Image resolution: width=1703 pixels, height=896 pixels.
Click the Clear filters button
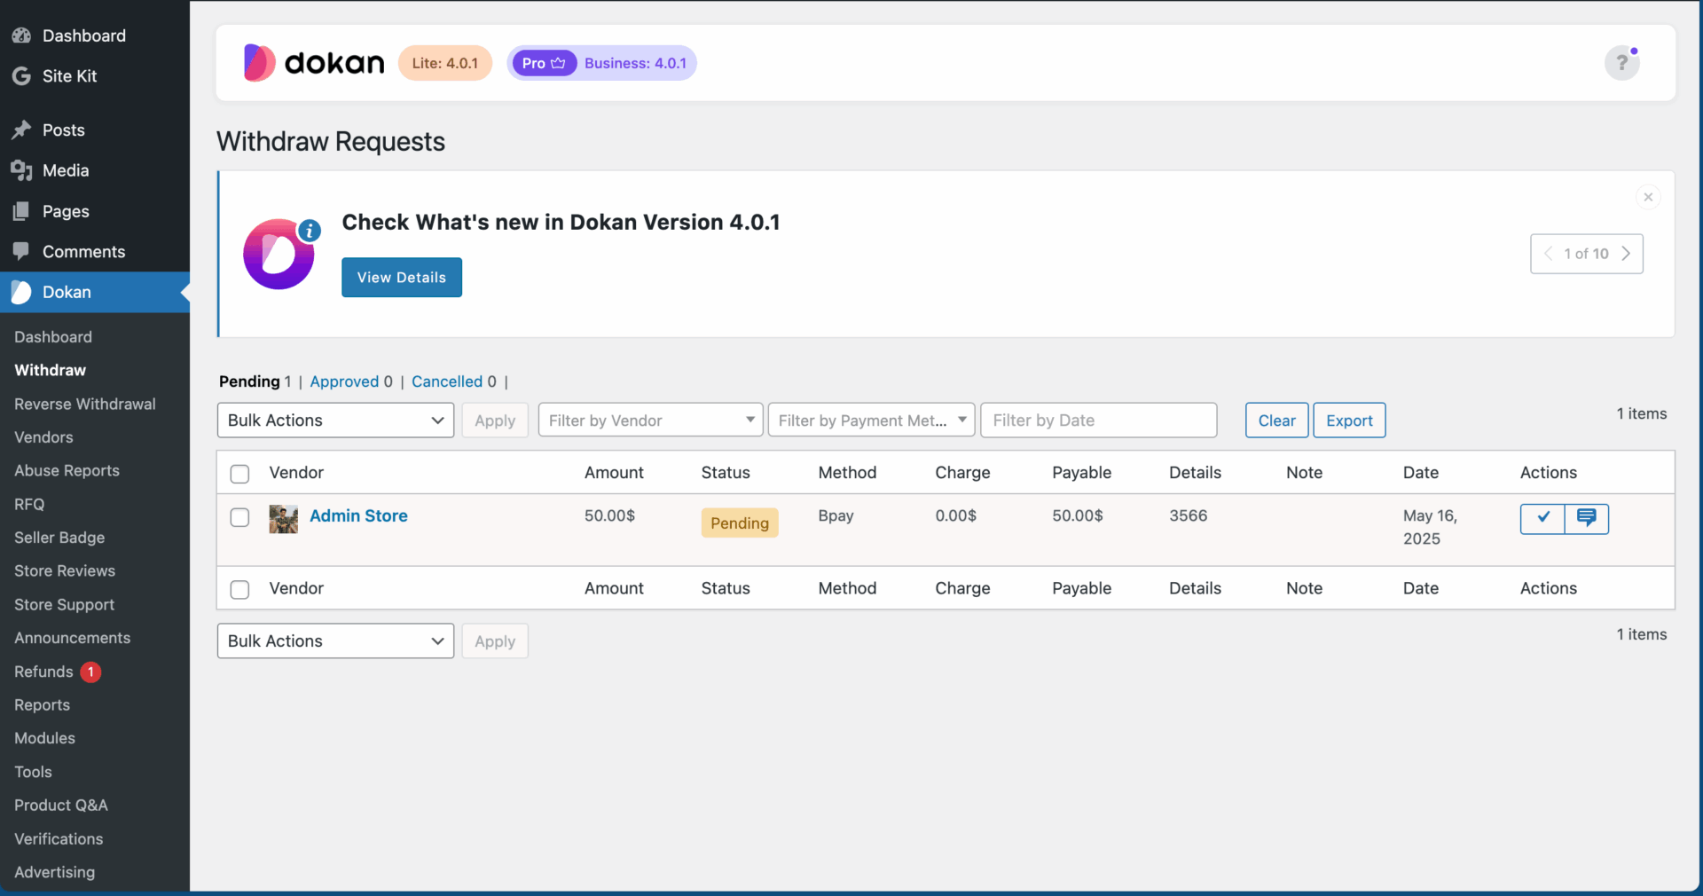click(1276, 420)
